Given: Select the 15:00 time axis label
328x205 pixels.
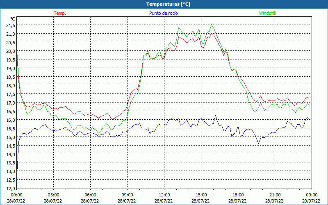Looking at the screenshot, I should tap(201, 195).
